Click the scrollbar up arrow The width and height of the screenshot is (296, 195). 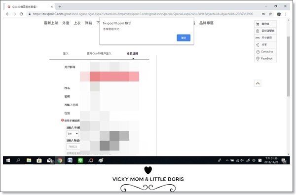tap(288, 20)
